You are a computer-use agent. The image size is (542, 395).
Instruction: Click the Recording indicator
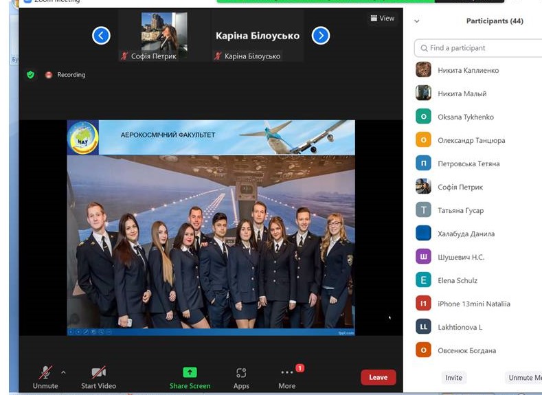point(66,75)
